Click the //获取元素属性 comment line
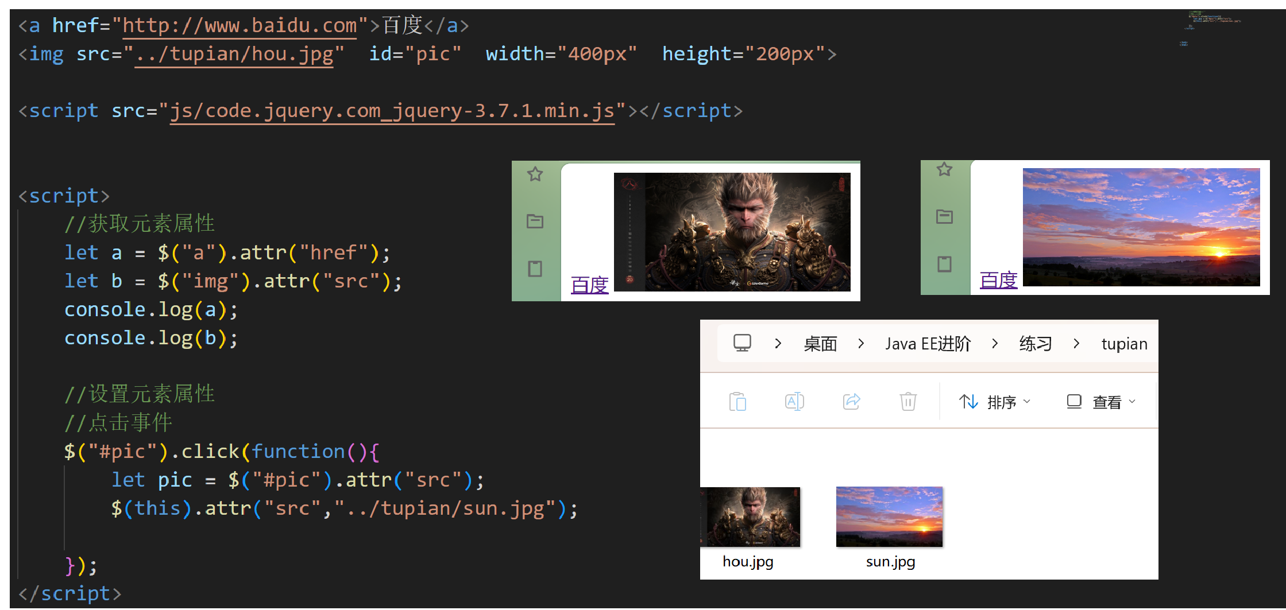1286x610 pixels. (x=140, y=224)
